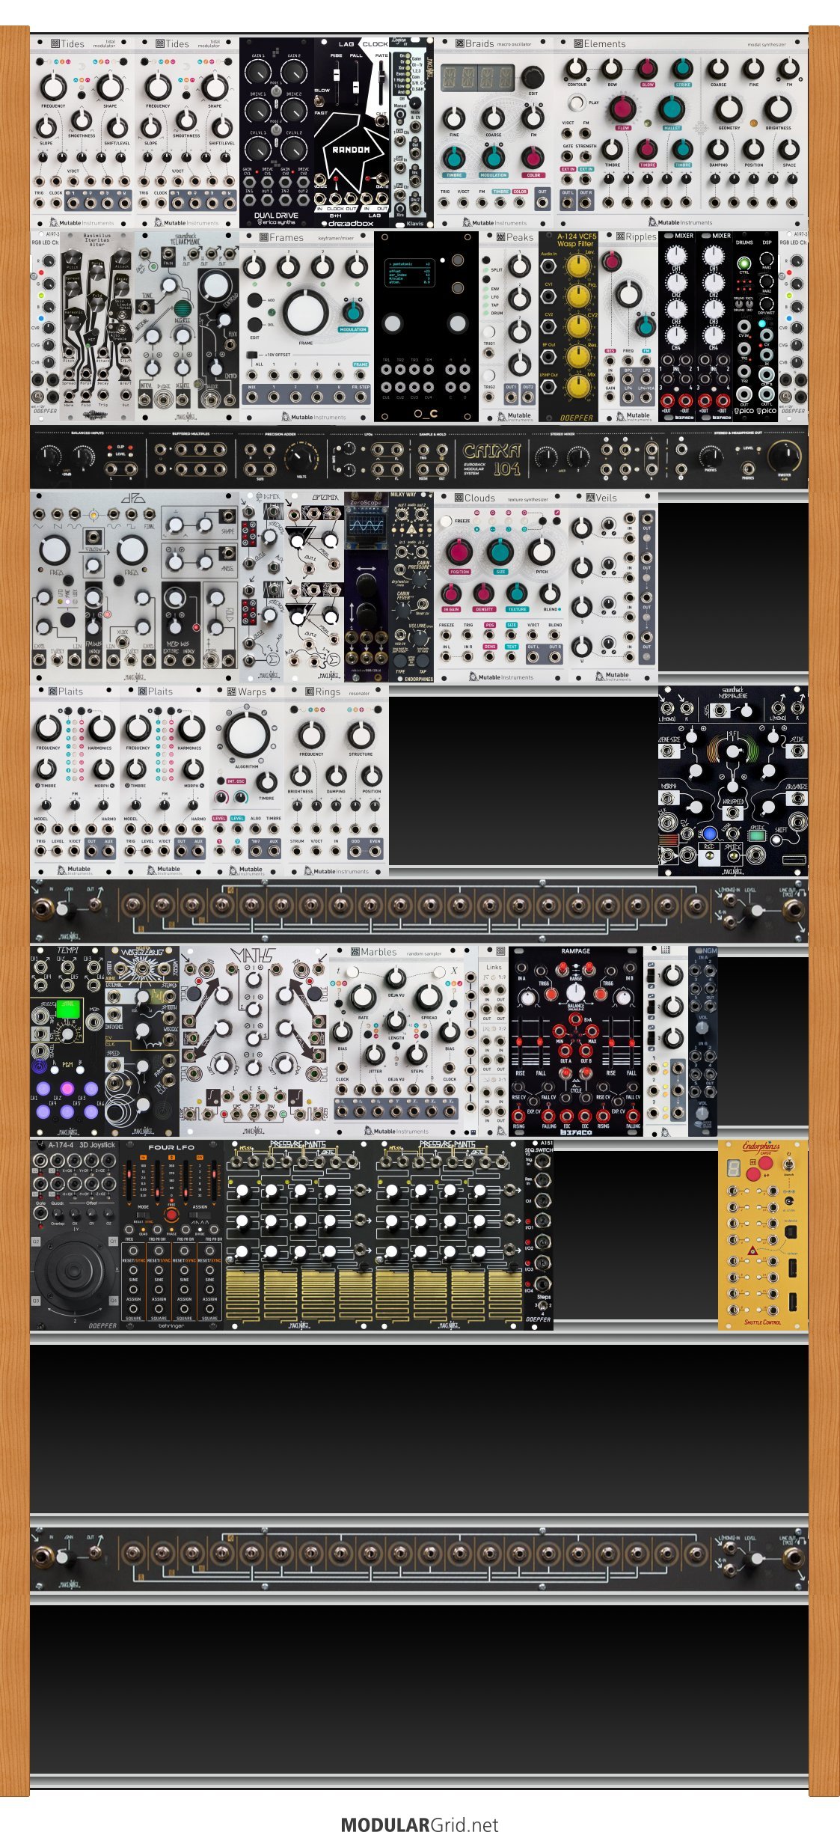Image resolution: width=840 pixels, height=1841 pixels.
Task: Open the ModularGrid.net logo link
Action: coord(420,1825)
